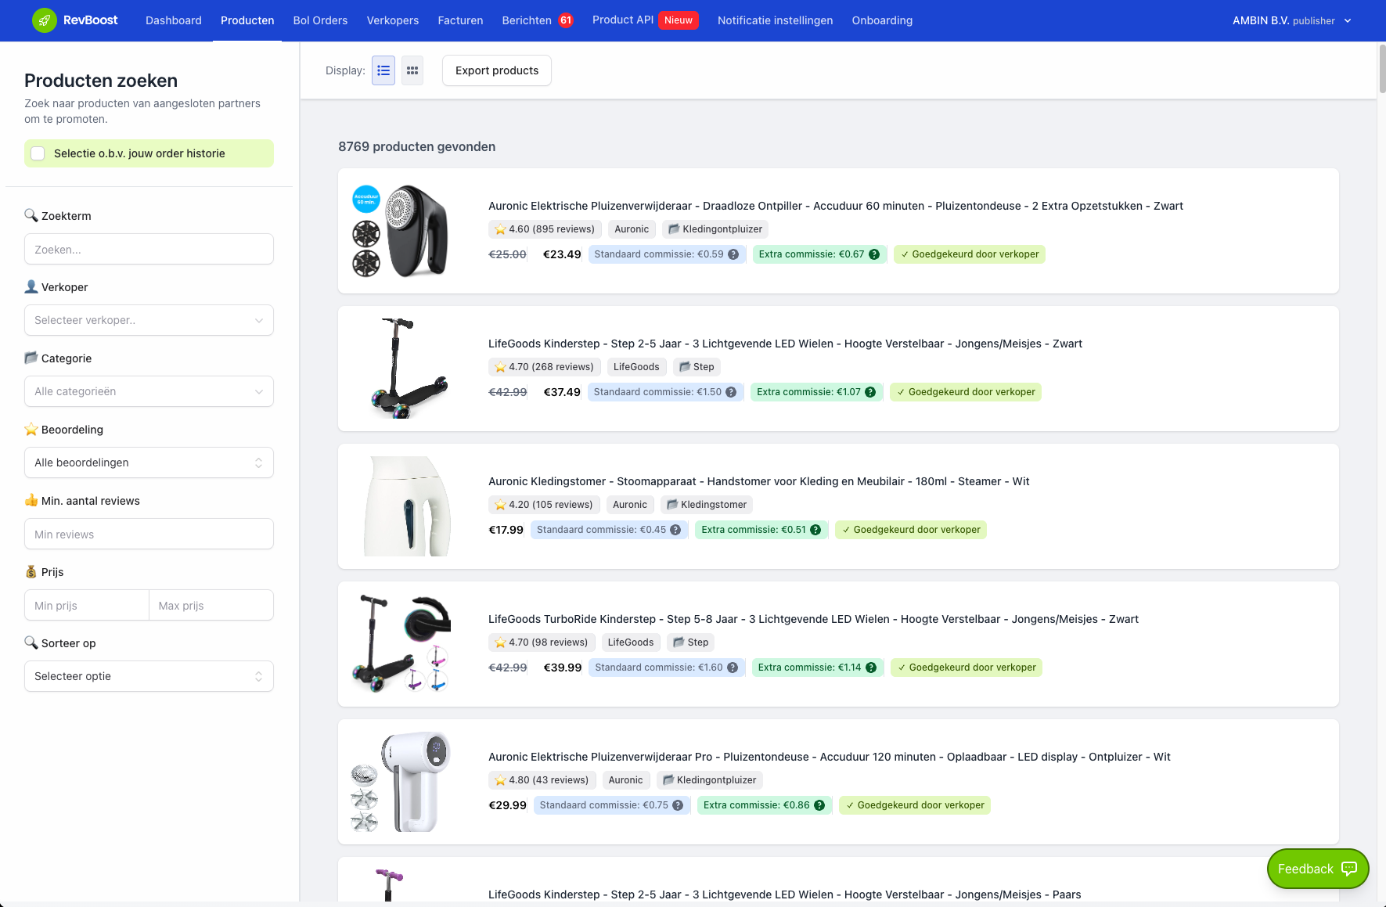Enable Selectie o.b.v. jouw order historie
The height and width of the screenshot is (907, 1386).
pyautogui.click(x=38, y=153)
